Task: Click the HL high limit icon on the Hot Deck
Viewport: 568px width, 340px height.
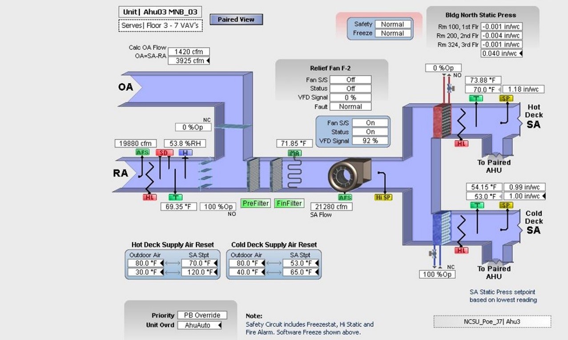Action: coord(462,143)
